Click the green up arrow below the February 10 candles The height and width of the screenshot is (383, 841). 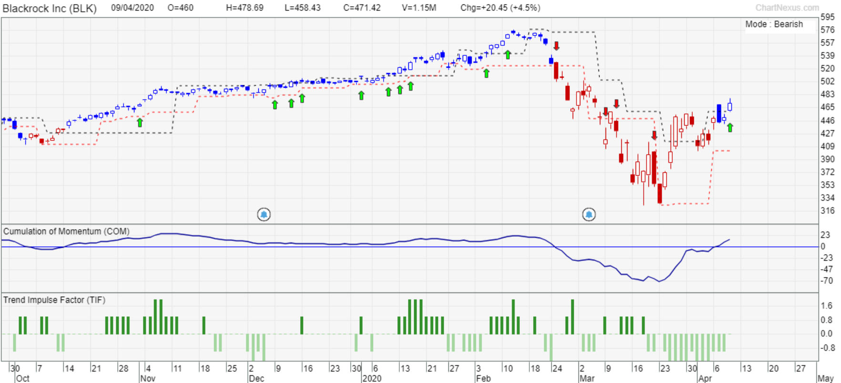pos(508,55)
